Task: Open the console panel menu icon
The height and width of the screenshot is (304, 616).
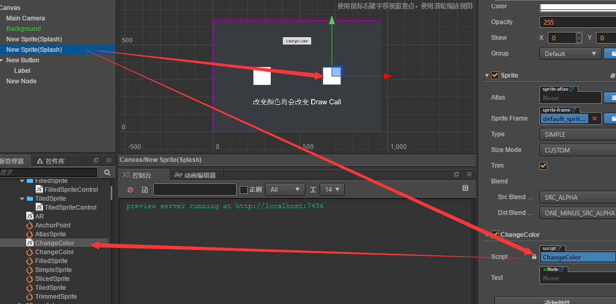Action: tap(469, 175)
